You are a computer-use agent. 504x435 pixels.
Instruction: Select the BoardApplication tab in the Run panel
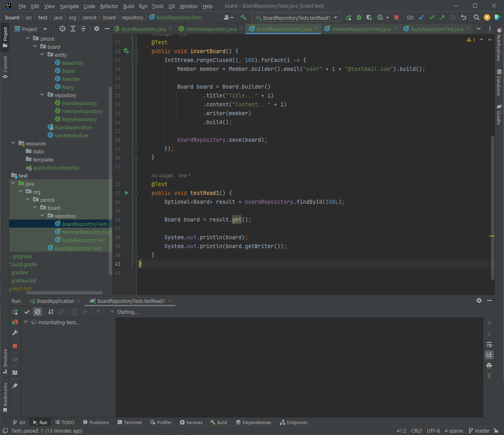click(55, 301)
